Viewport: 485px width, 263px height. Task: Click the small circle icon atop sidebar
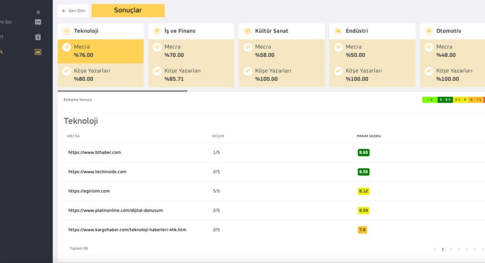click(x=38, y=12)
